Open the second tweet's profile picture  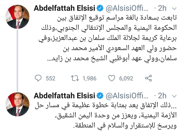(18, 104)
